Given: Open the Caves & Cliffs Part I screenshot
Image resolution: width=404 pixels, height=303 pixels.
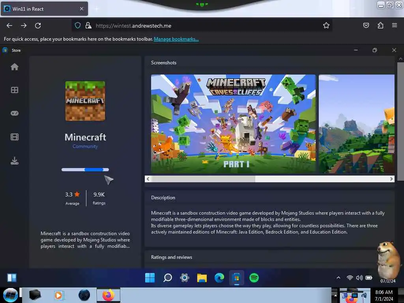Looking at the screenshot, I should (233, 123).
